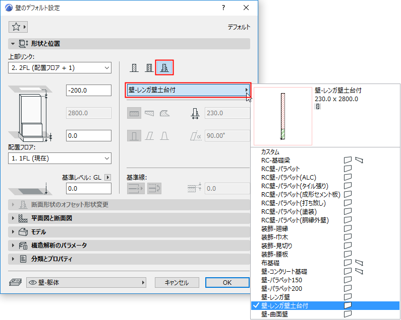The width and height of the screenshot is (401, 320).
Task: Select the double-slanted wall complexity icon
Action: 164,135
